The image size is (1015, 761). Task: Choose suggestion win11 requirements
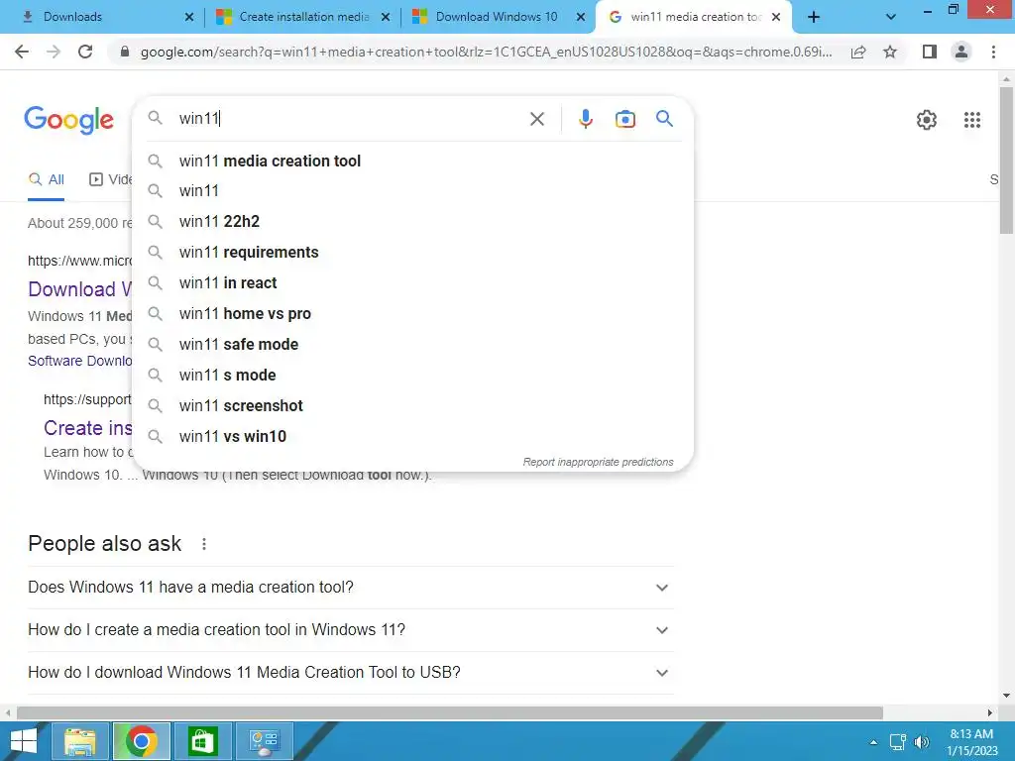pyautogui.click(x=412, y=253)
